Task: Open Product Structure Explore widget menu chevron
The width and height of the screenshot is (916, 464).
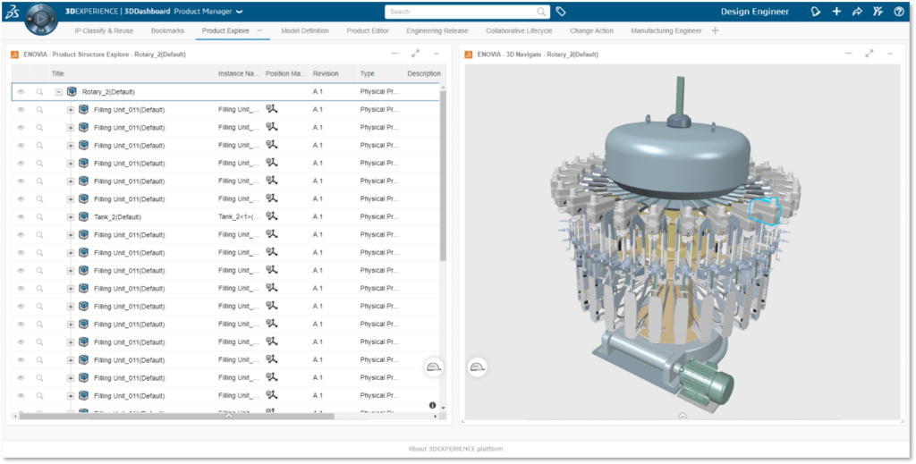Action: [437, 54]
